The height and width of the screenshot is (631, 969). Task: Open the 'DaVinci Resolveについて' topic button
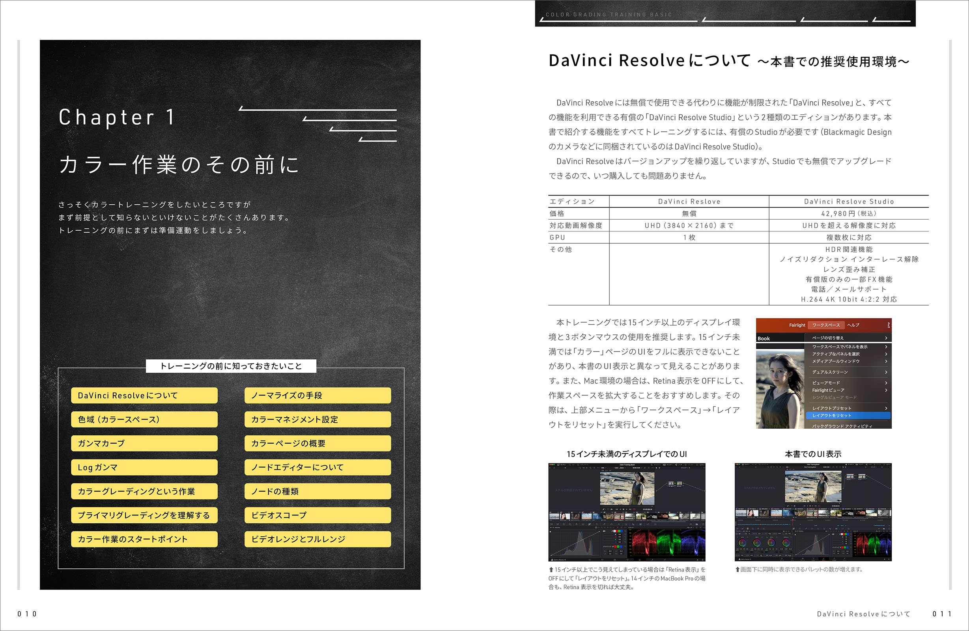pos(144,395)
